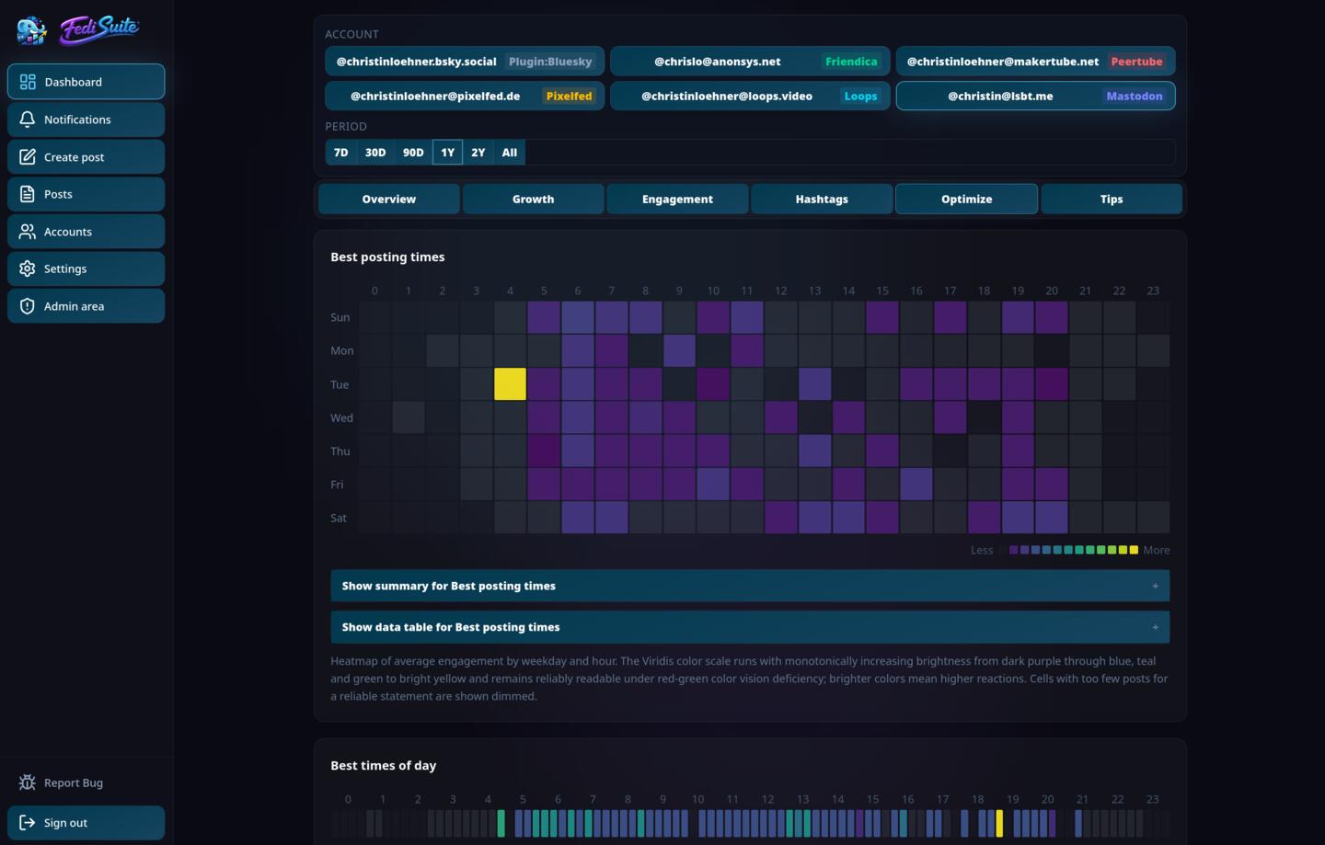Viewport: 1325px width, 845px height.
Task: Click the Notifications bell icon
Action: point(28,120)
